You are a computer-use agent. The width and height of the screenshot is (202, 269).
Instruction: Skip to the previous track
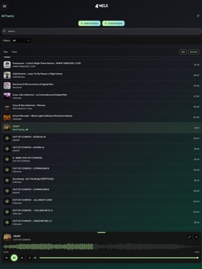tap(6, 258)
